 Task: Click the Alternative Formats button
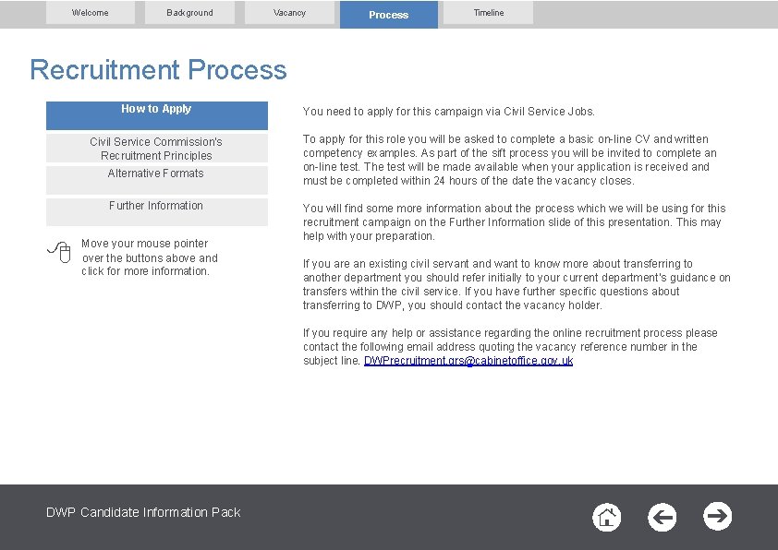click(155, 179)
